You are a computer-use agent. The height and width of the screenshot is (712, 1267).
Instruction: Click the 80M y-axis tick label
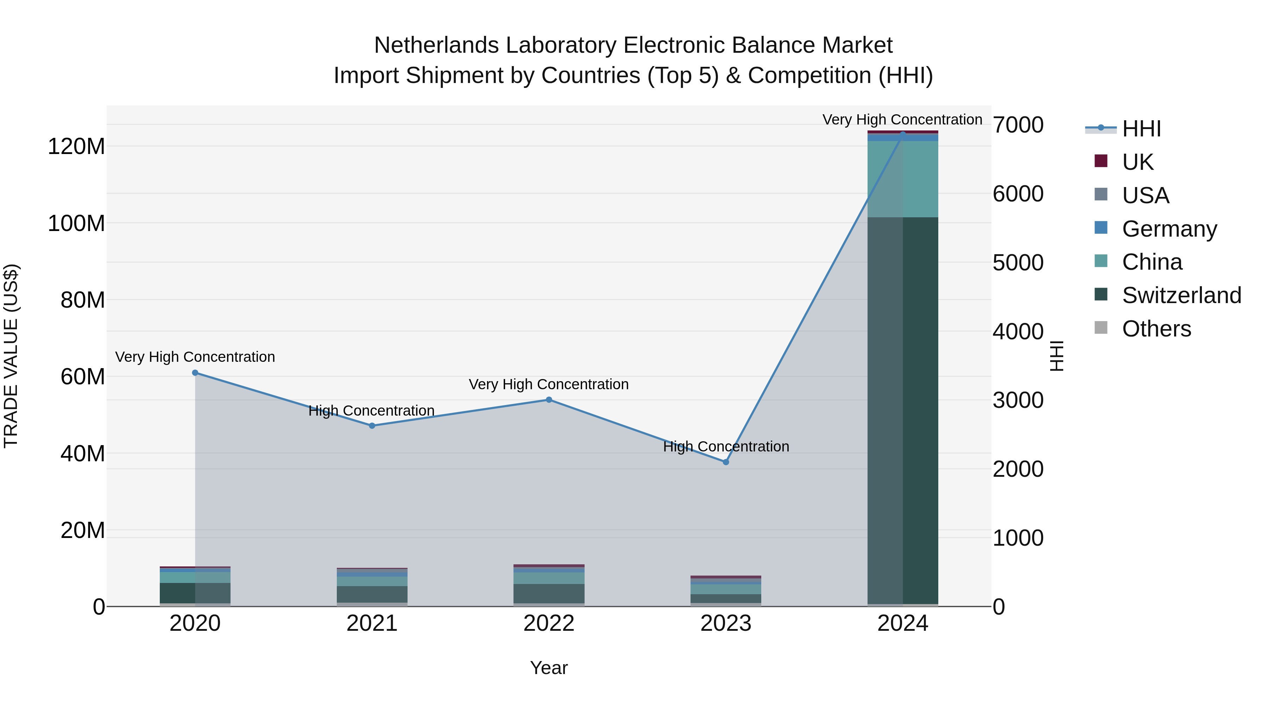pyautogui.click(x=83, y=300)
